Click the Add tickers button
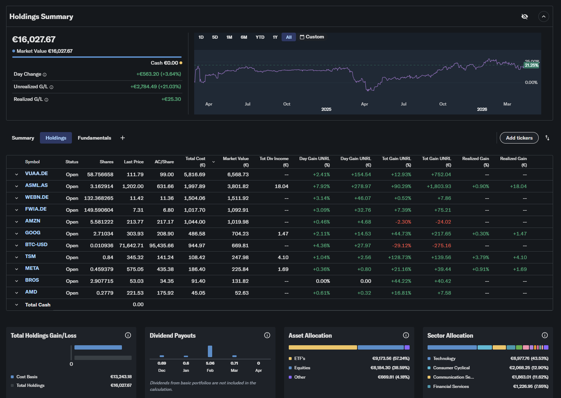Image resolution: width=561 pixels, height=398 pixels. click(519, 138)
